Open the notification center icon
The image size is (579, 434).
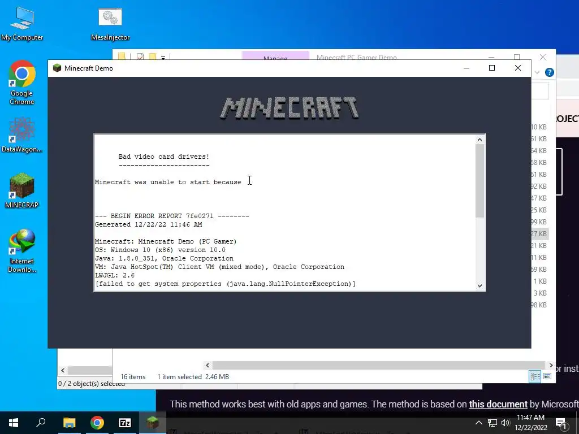pos(561,423)
